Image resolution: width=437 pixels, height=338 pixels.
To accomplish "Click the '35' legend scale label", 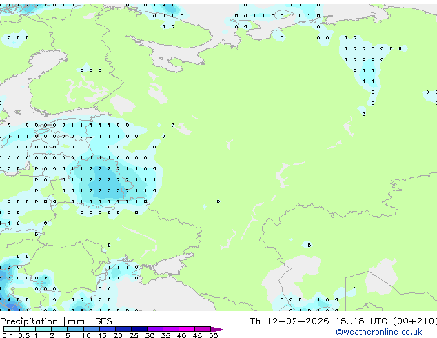I will [165, 335].
